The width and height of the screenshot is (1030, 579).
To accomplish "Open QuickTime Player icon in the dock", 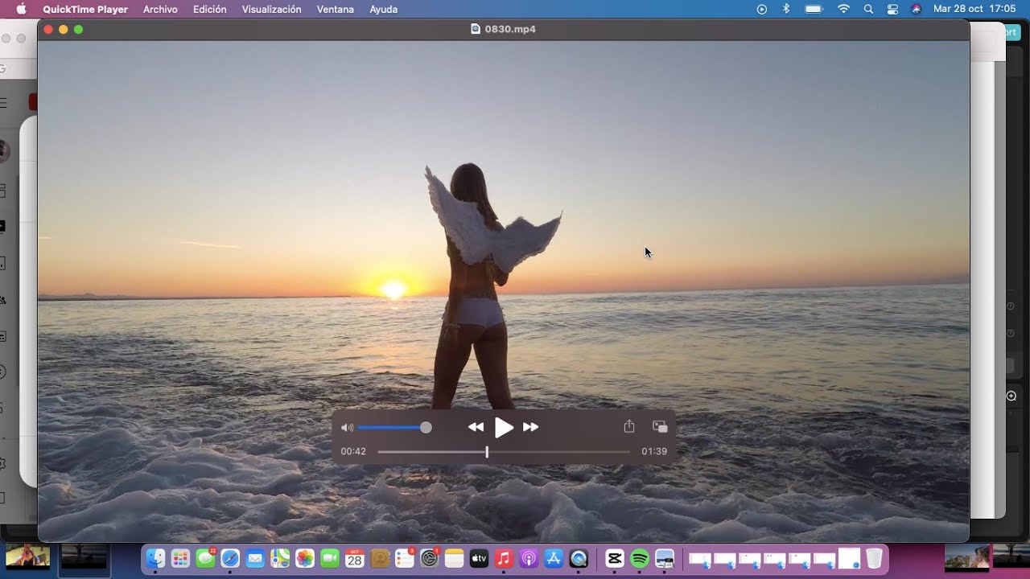I will pyautogui.click(x=579, y=559).
